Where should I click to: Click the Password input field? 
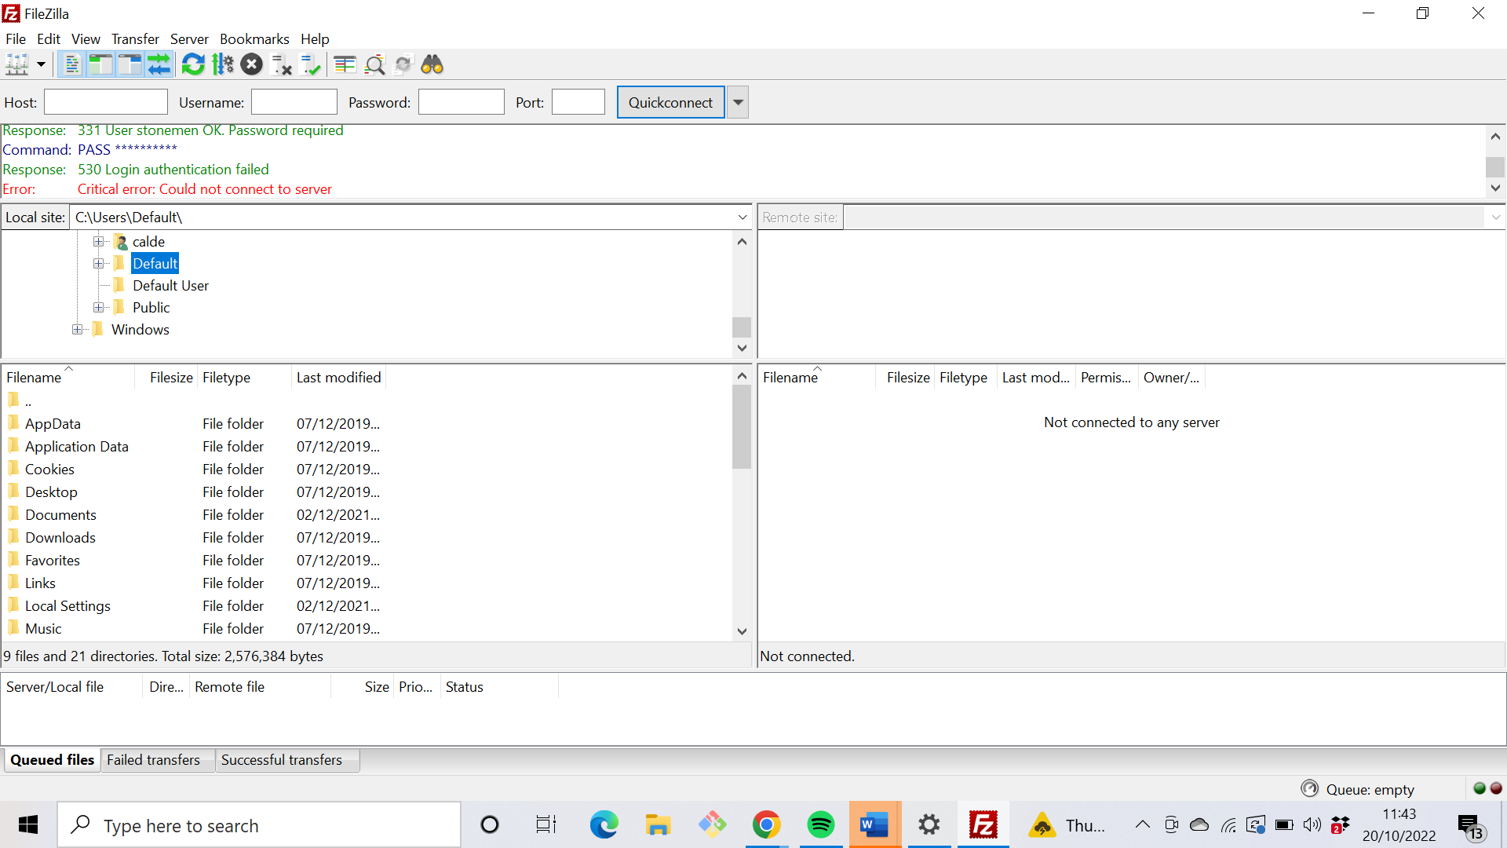[462, 102]
